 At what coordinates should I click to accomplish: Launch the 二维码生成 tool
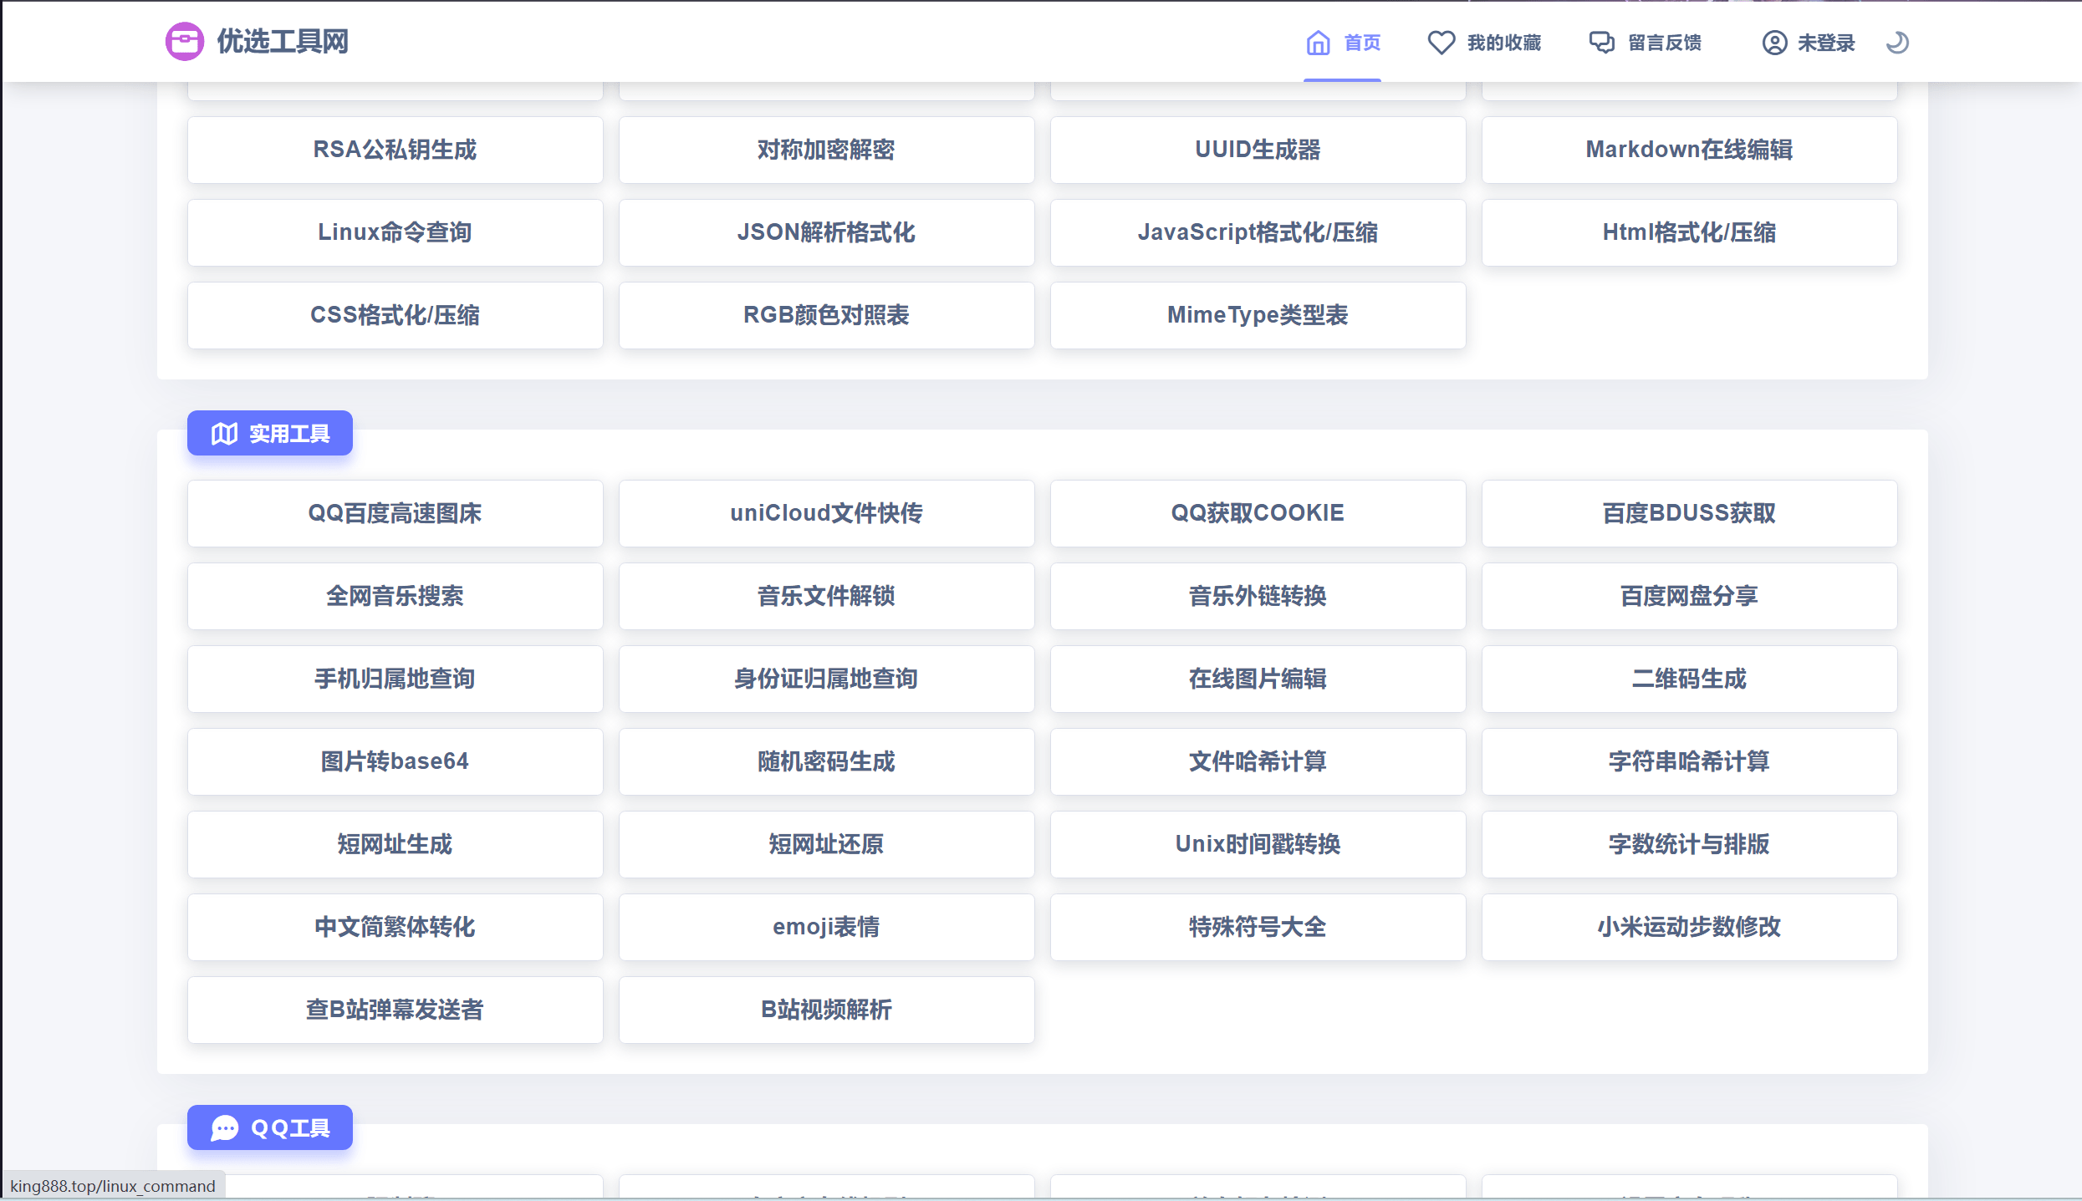click(1689, 679)
